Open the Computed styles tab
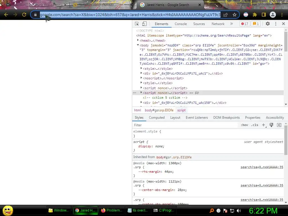Screen dimensions: 288x216 click(x=157, y=118)
